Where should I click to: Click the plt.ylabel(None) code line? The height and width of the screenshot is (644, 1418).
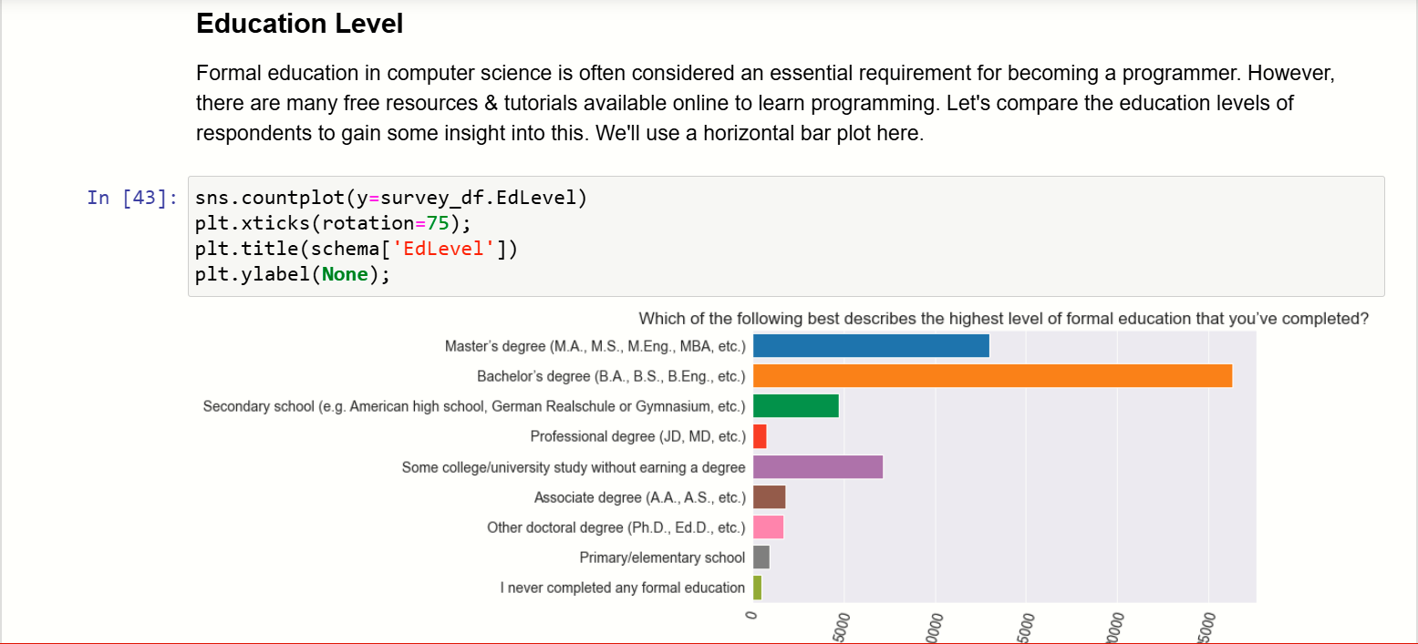[x=292, y=273]
